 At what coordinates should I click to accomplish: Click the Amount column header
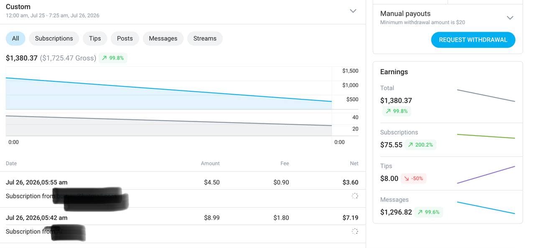[210, 163]
